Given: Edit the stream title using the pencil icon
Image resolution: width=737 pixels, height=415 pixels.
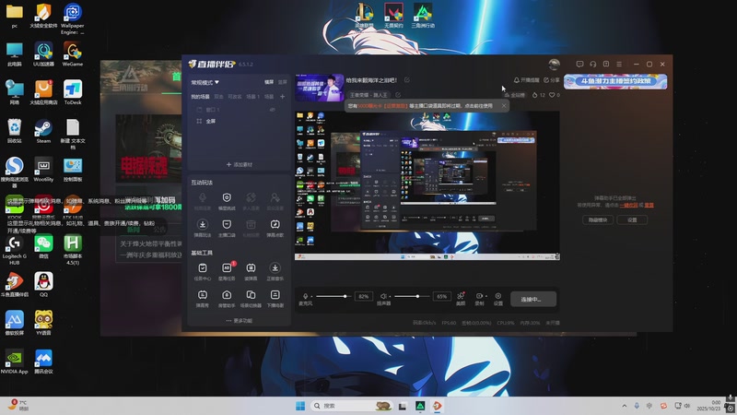Looking at the screenshot, I should (x=406, y=80).
